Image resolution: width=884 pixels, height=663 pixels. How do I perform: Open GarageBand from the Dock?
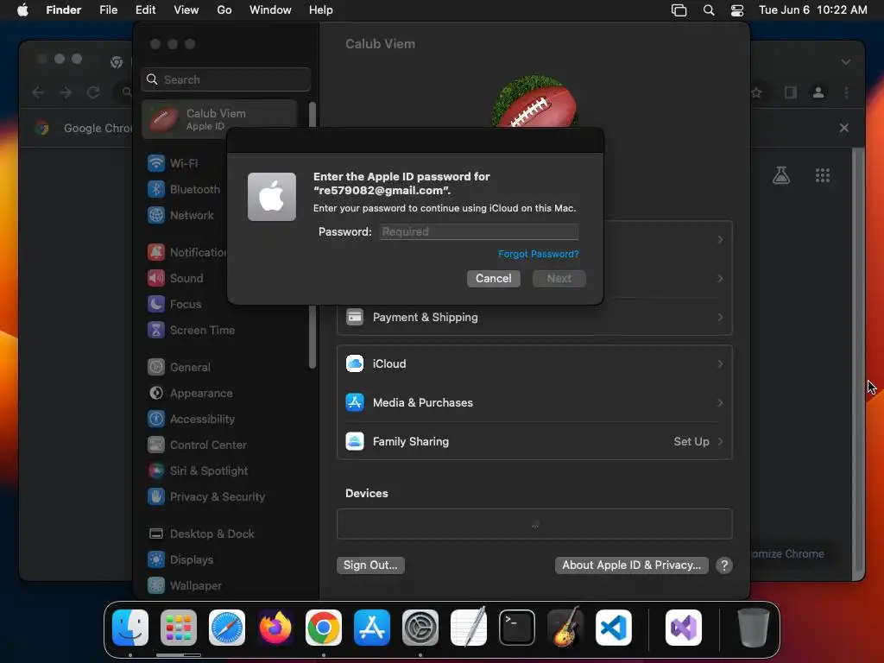565,628
